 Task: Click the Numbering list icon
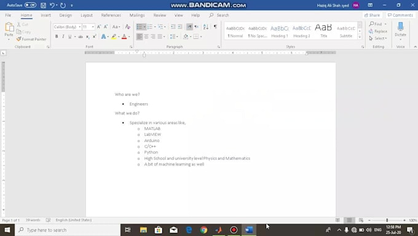[150, 26]
